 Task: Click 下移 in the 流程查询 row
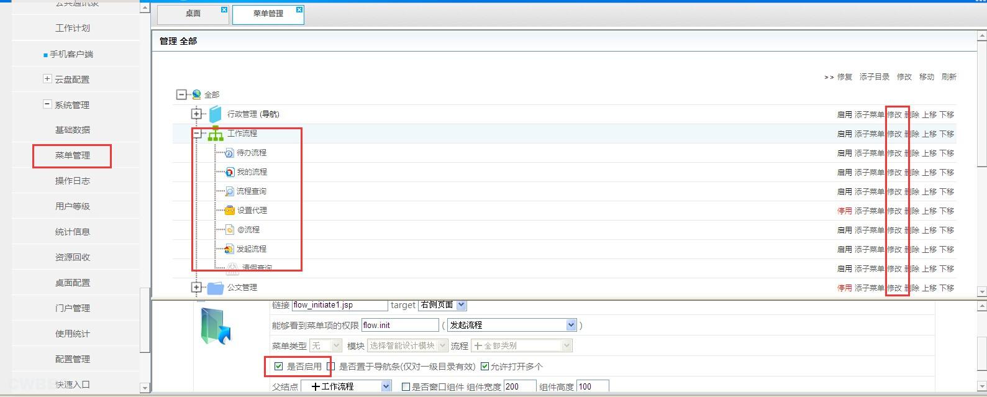pos(947,192)
